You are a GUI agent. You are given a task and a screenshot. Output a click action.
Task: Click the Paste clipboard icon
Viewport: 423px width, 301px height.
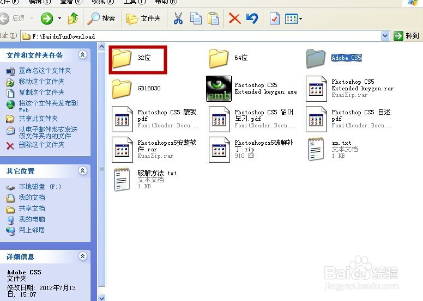pos(213,19)
